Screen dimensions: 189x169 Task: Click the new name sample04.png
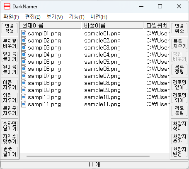pos(102,55)
